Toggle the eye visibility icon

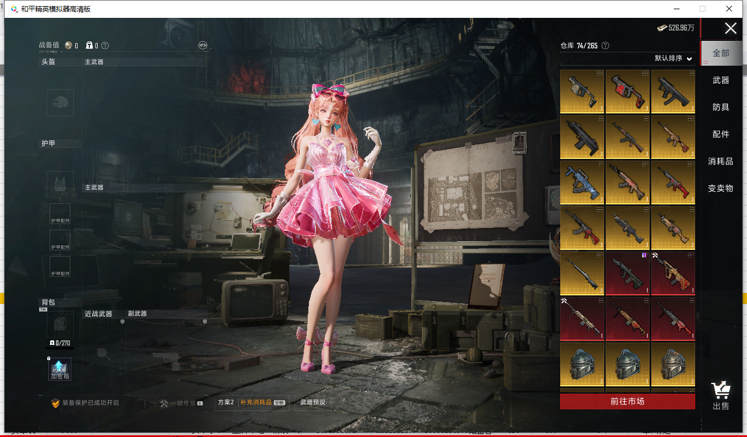tap(202, 45)
